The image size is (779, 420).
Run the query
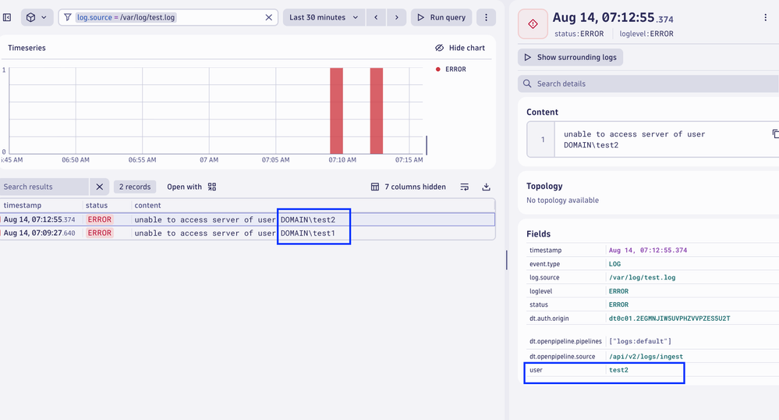pos(441,17)
